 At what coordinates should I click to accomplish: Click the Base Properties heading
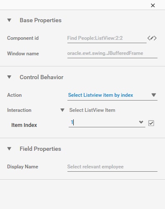coord(41,20)
